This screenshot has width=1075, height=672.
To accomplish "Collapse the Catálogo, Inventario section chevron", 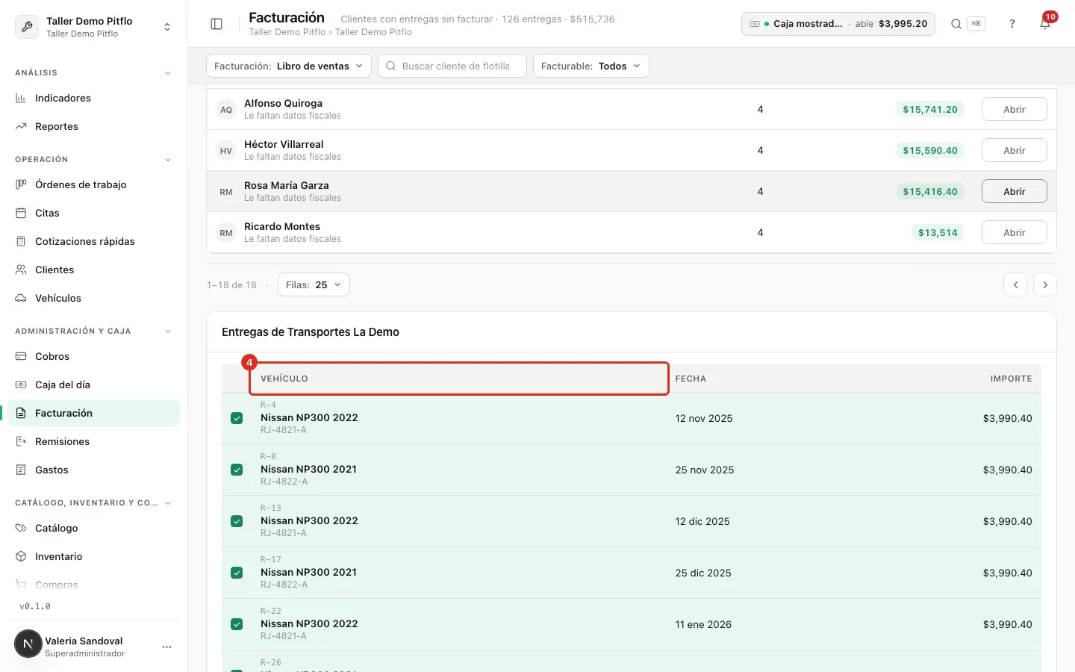I will [x=168, y=503].
